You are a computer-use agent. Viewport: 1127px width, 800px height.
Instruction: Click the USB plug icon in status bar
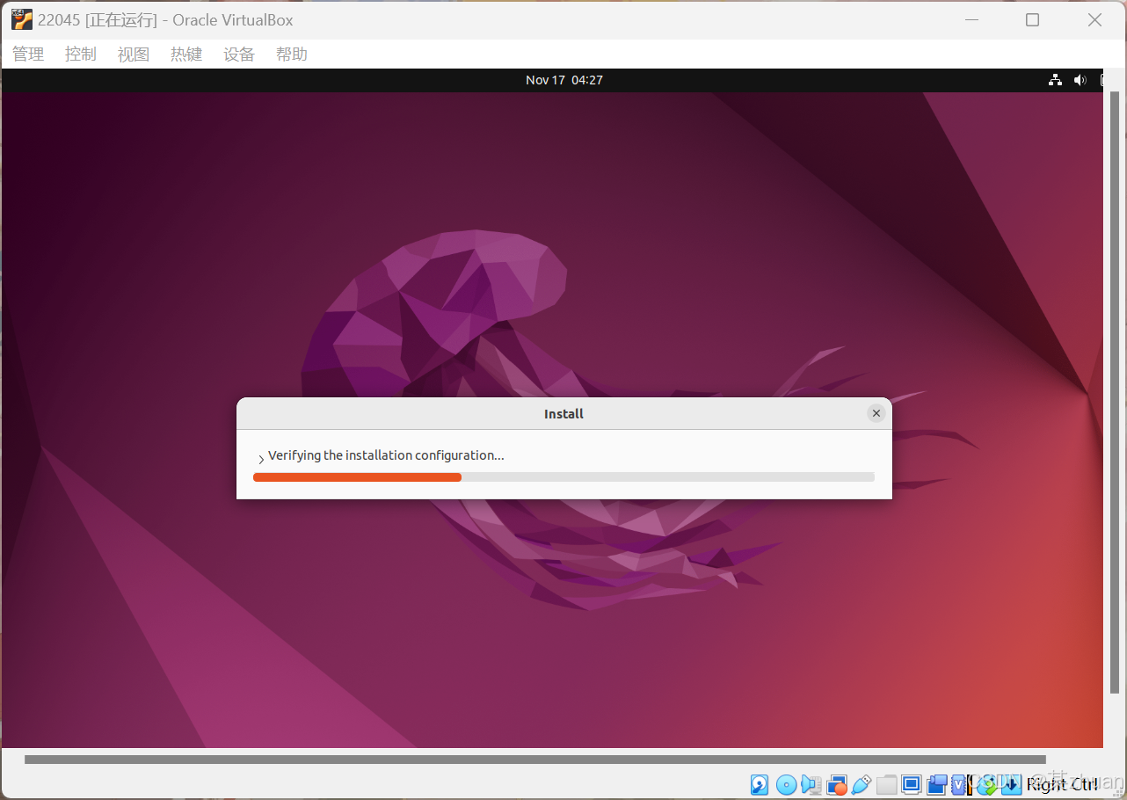coord(862,784)
